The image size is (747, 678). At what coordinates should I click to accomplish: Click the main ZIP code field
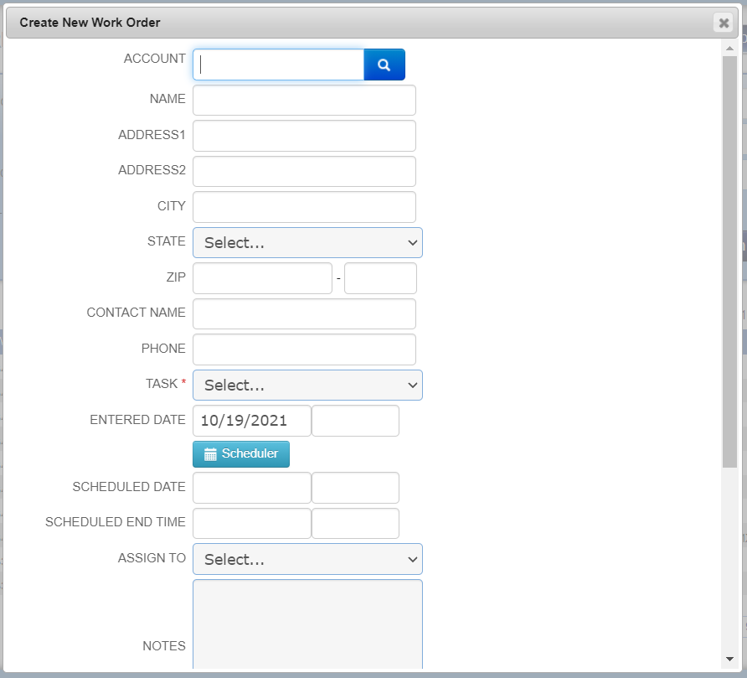262,278
